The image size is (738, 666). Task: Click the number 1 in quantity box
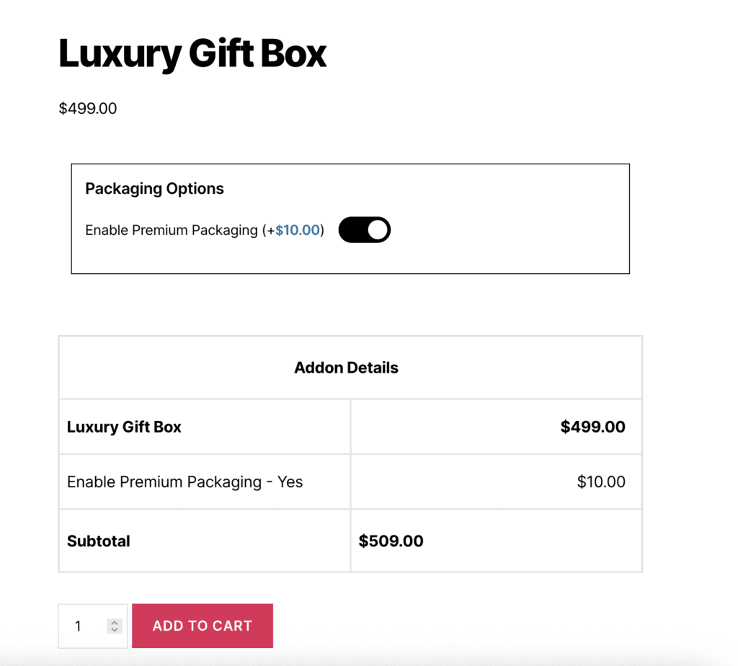[x=79, y=626]
